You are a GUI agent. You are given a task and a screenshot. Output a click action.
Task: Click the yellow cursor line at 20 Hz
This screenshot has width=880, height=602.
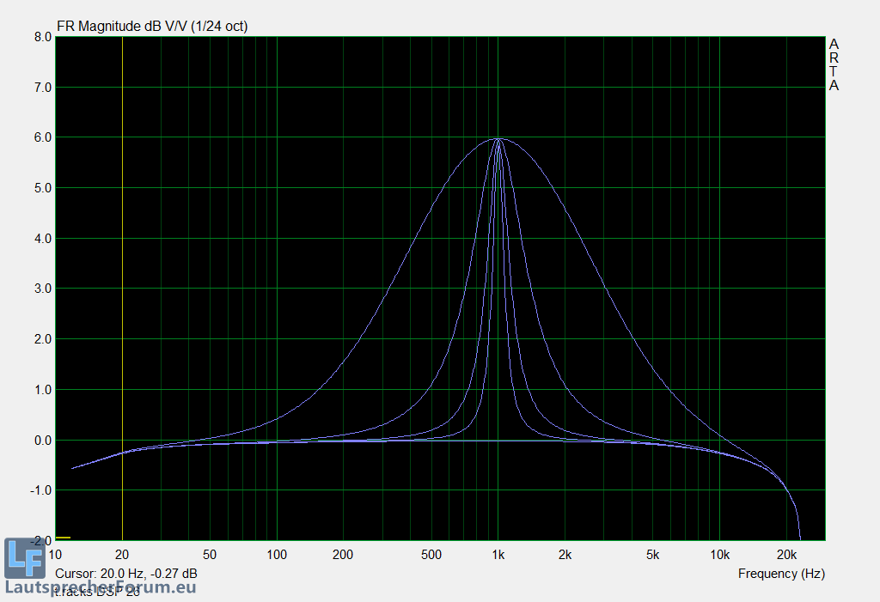point(123,258)
